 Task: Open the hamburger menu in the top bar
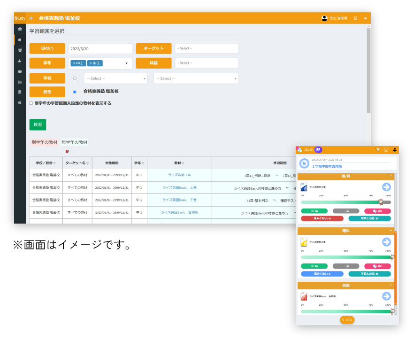(x=31, y=18)
